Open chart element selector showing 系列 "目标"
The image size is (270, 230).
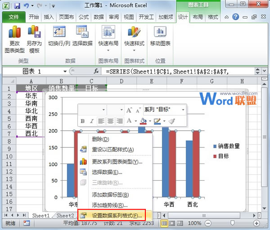[x=164, y=110]
